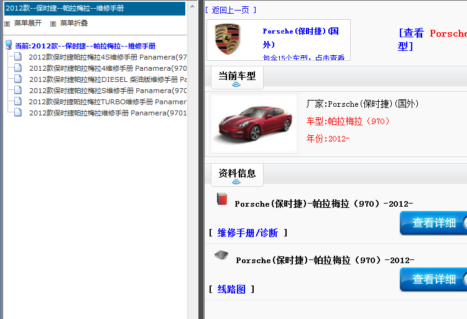Click the 菜单展开 list icon
This screenshot has height=319, width=467.
click(x=7, y=24)
